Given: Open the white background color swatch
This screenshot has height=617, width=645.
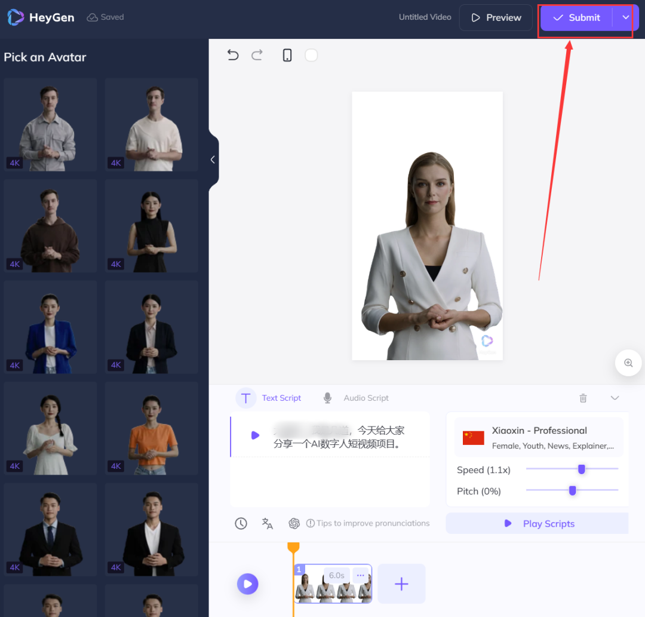Looking at the screenshot, I should (311, 55).
